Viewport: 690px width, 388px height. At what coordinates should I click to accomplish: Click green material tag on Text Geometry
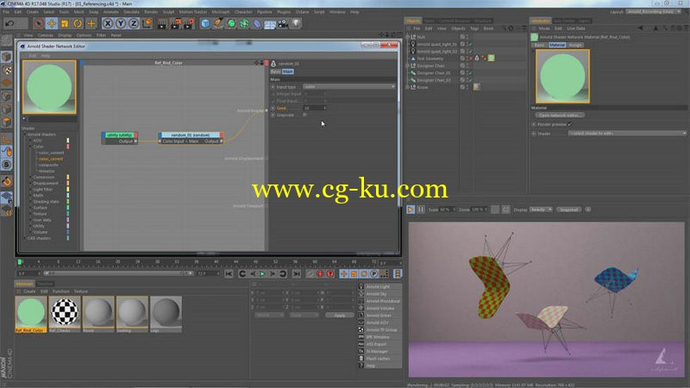coord(491,58)
